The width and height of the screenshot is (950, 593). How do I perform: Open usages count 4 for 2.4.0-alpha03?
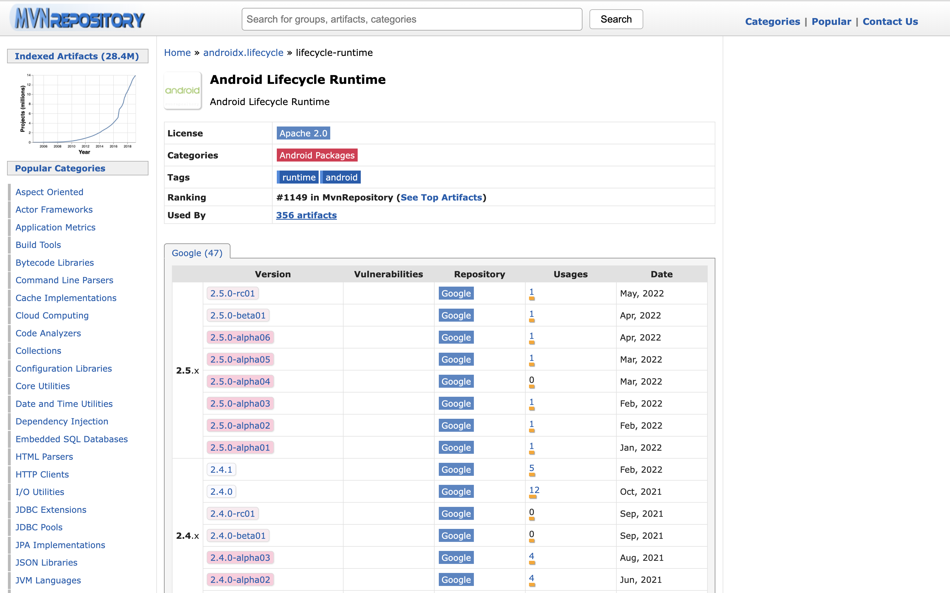[x=532, y=556]
